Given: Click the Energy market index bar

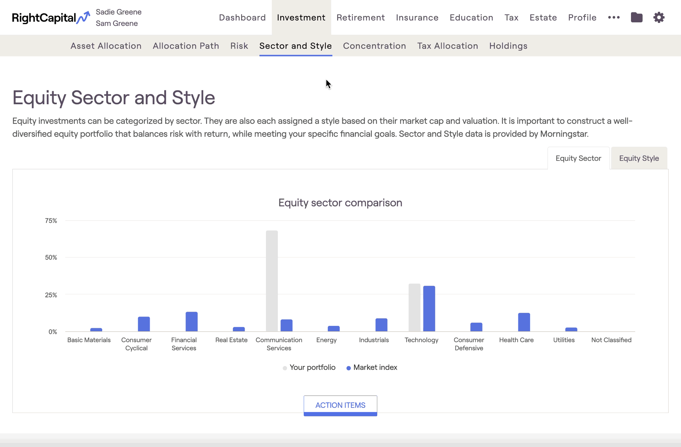Looking at the screenshot, I should pyautogui.click(x=334, y=329).
